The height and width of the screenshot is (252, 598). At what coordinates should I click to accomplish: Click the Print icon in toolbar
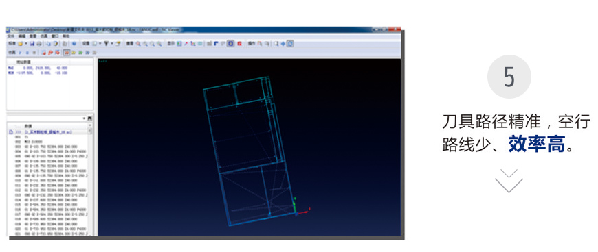[x=39, y=44]
